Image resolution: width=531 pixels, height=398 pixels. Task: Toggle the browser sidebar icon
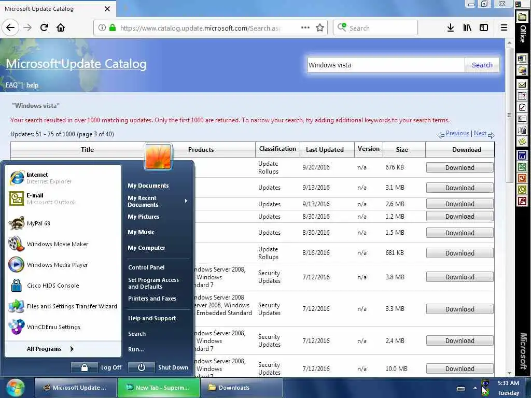[x=484, y=28]
